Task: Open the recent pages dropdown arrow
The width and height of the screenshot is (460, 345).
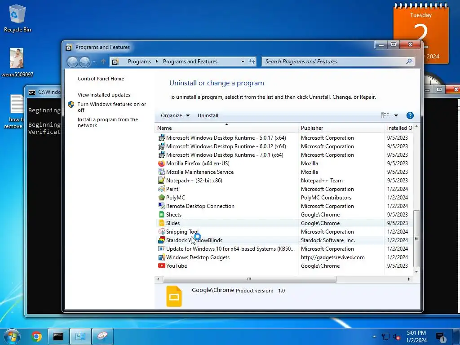Action: [x=94, y=62]
